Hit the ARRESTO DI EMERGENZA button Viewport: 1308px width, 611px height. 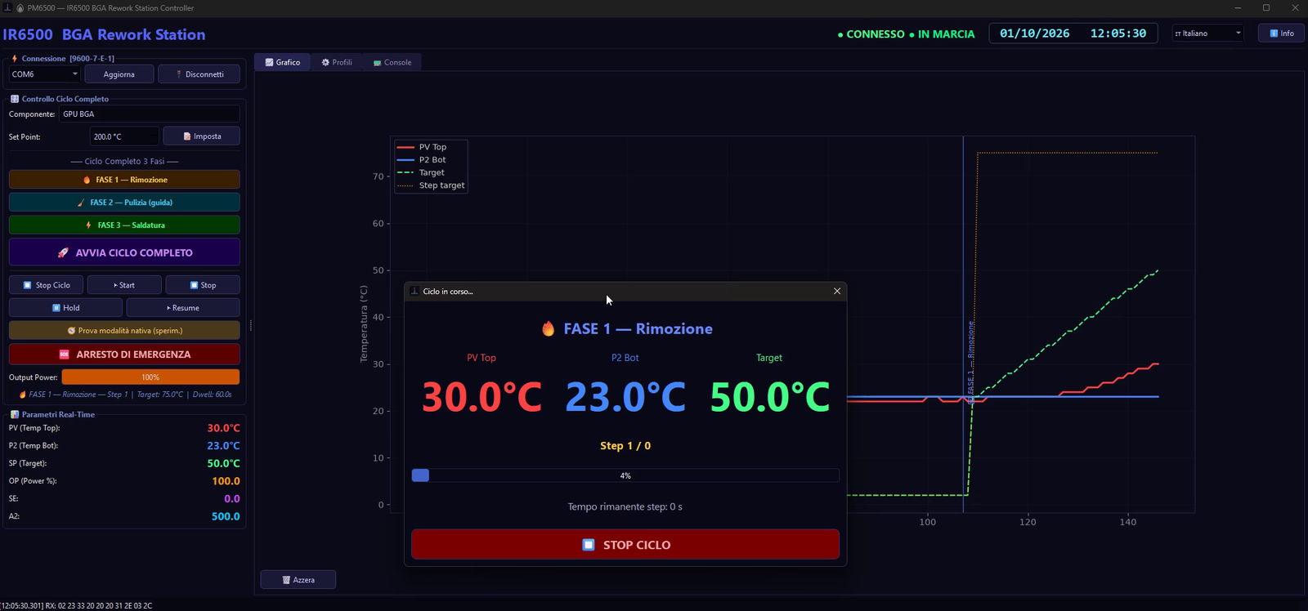click(x=124, y=355)
